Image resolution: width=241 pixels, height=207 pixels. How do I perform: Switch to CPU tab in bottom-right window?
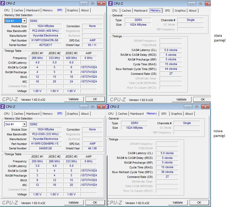pyautogui.click(x=111, y=114)
